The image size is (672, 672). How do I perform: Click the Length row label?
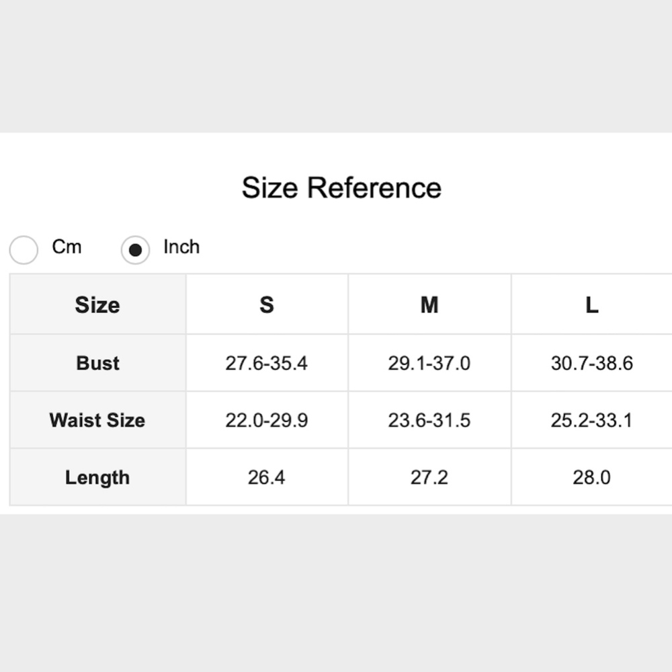(x=97, y=477)
